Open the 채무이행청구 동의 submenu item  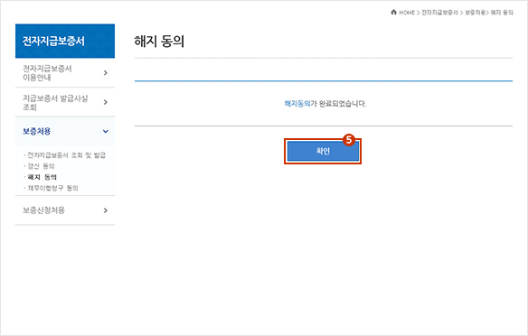[x=52, y=188]
